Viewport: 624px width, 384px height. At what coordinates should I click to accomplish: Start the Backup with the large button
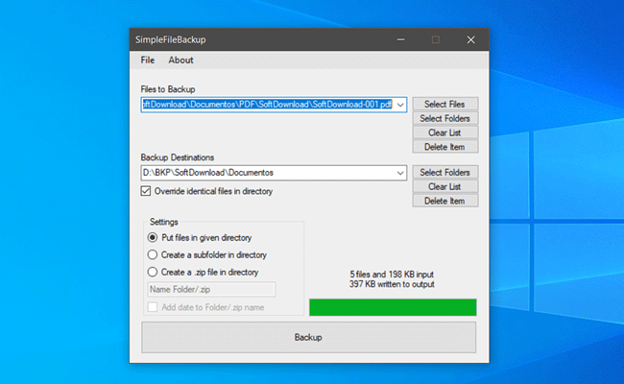pyautogui.click(x=309, y=337)
